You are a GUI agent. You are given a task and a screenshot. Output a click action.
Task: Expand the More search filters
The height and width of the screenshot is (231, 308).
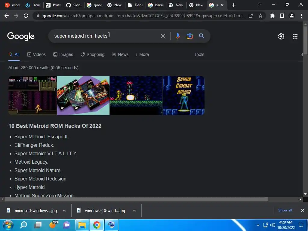coord(142,54)
